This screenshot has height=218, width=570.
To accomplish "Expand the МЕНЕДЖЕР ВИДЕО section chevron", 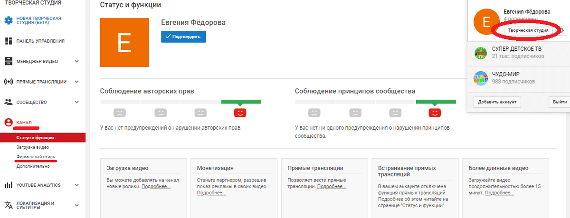I will click(x=77, y=61).
